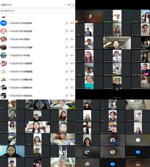Image resolution: width=150 pixels, height=167 pixels.
Task: Select the 美奈 blue avatar participant tile
Action: [138, 152]
